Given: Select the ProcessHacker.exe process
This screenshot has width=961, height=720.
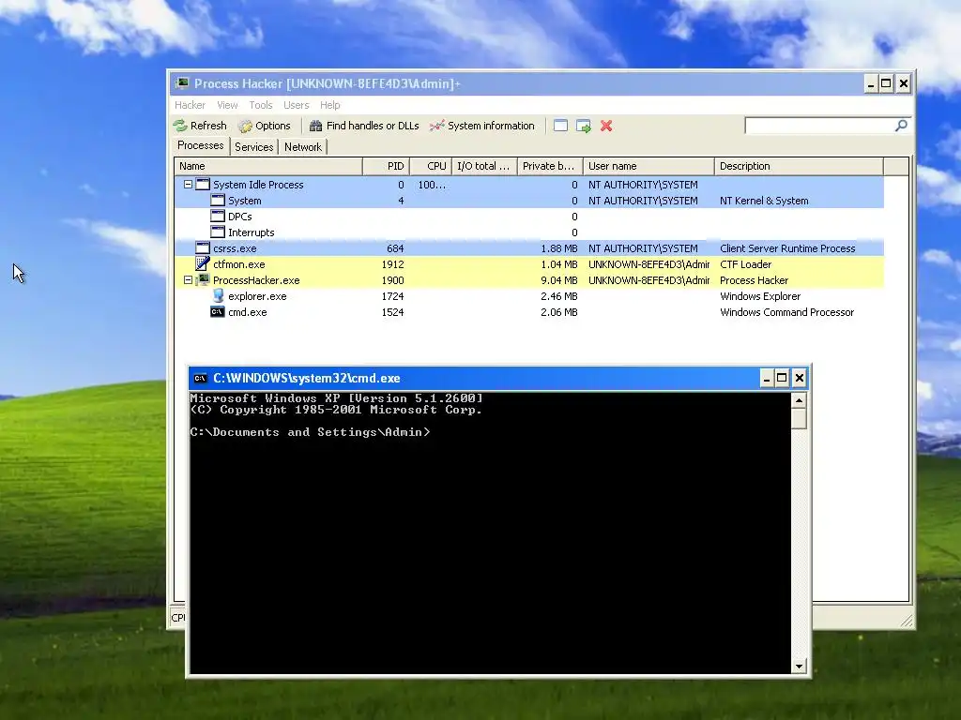Looking at the screenshot, I should coord(529,279).
